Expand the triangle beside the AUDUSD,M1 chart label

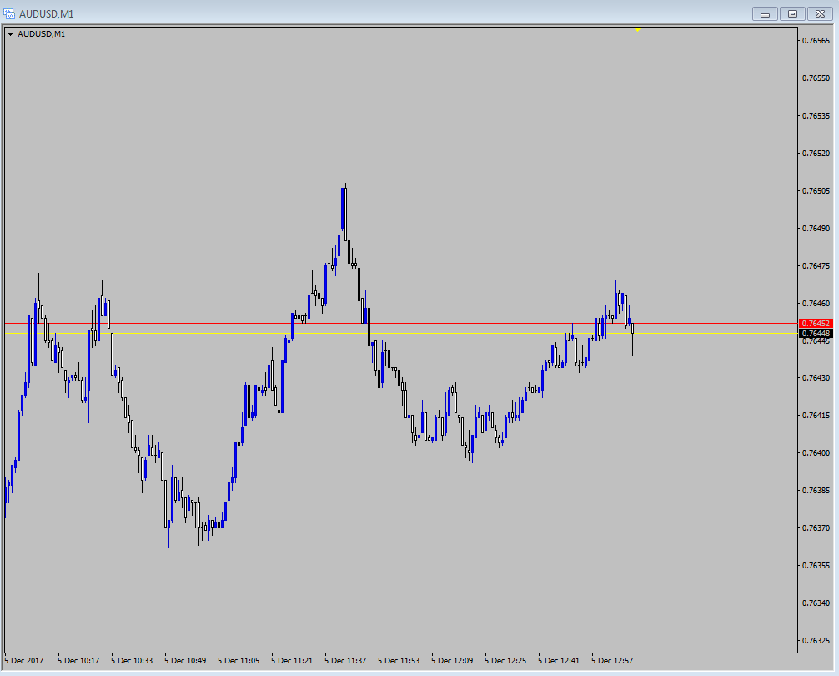coord(10,34)
